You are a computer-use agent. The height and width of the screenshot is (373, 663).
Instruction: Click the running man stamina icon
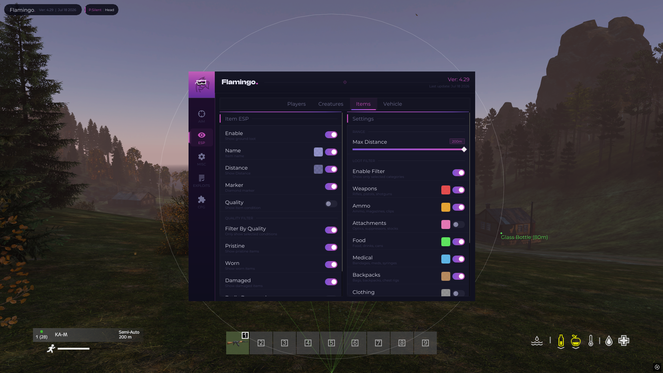point(51,348)
